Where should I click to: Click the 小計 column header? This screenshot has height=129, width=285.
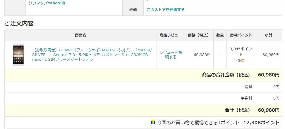coord(268,35)
